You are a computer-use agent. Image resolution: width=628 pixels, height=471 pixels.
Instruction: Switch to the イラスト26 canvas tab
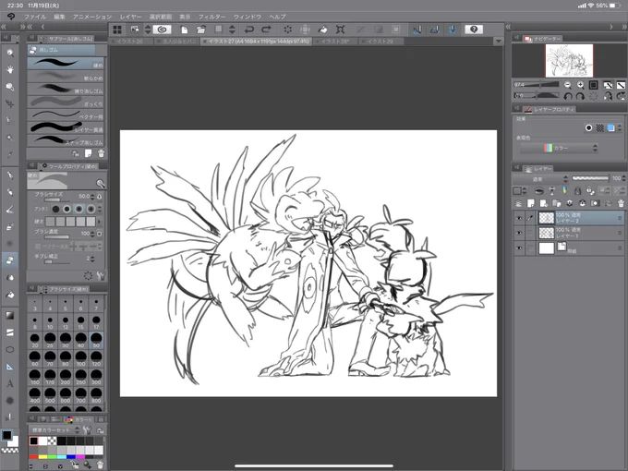tap(130, 42)
